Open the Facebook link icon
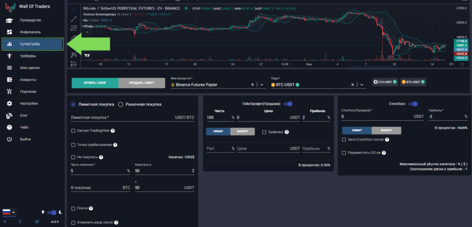Screen dimensions: 472x227 click(x=20, y=222)
